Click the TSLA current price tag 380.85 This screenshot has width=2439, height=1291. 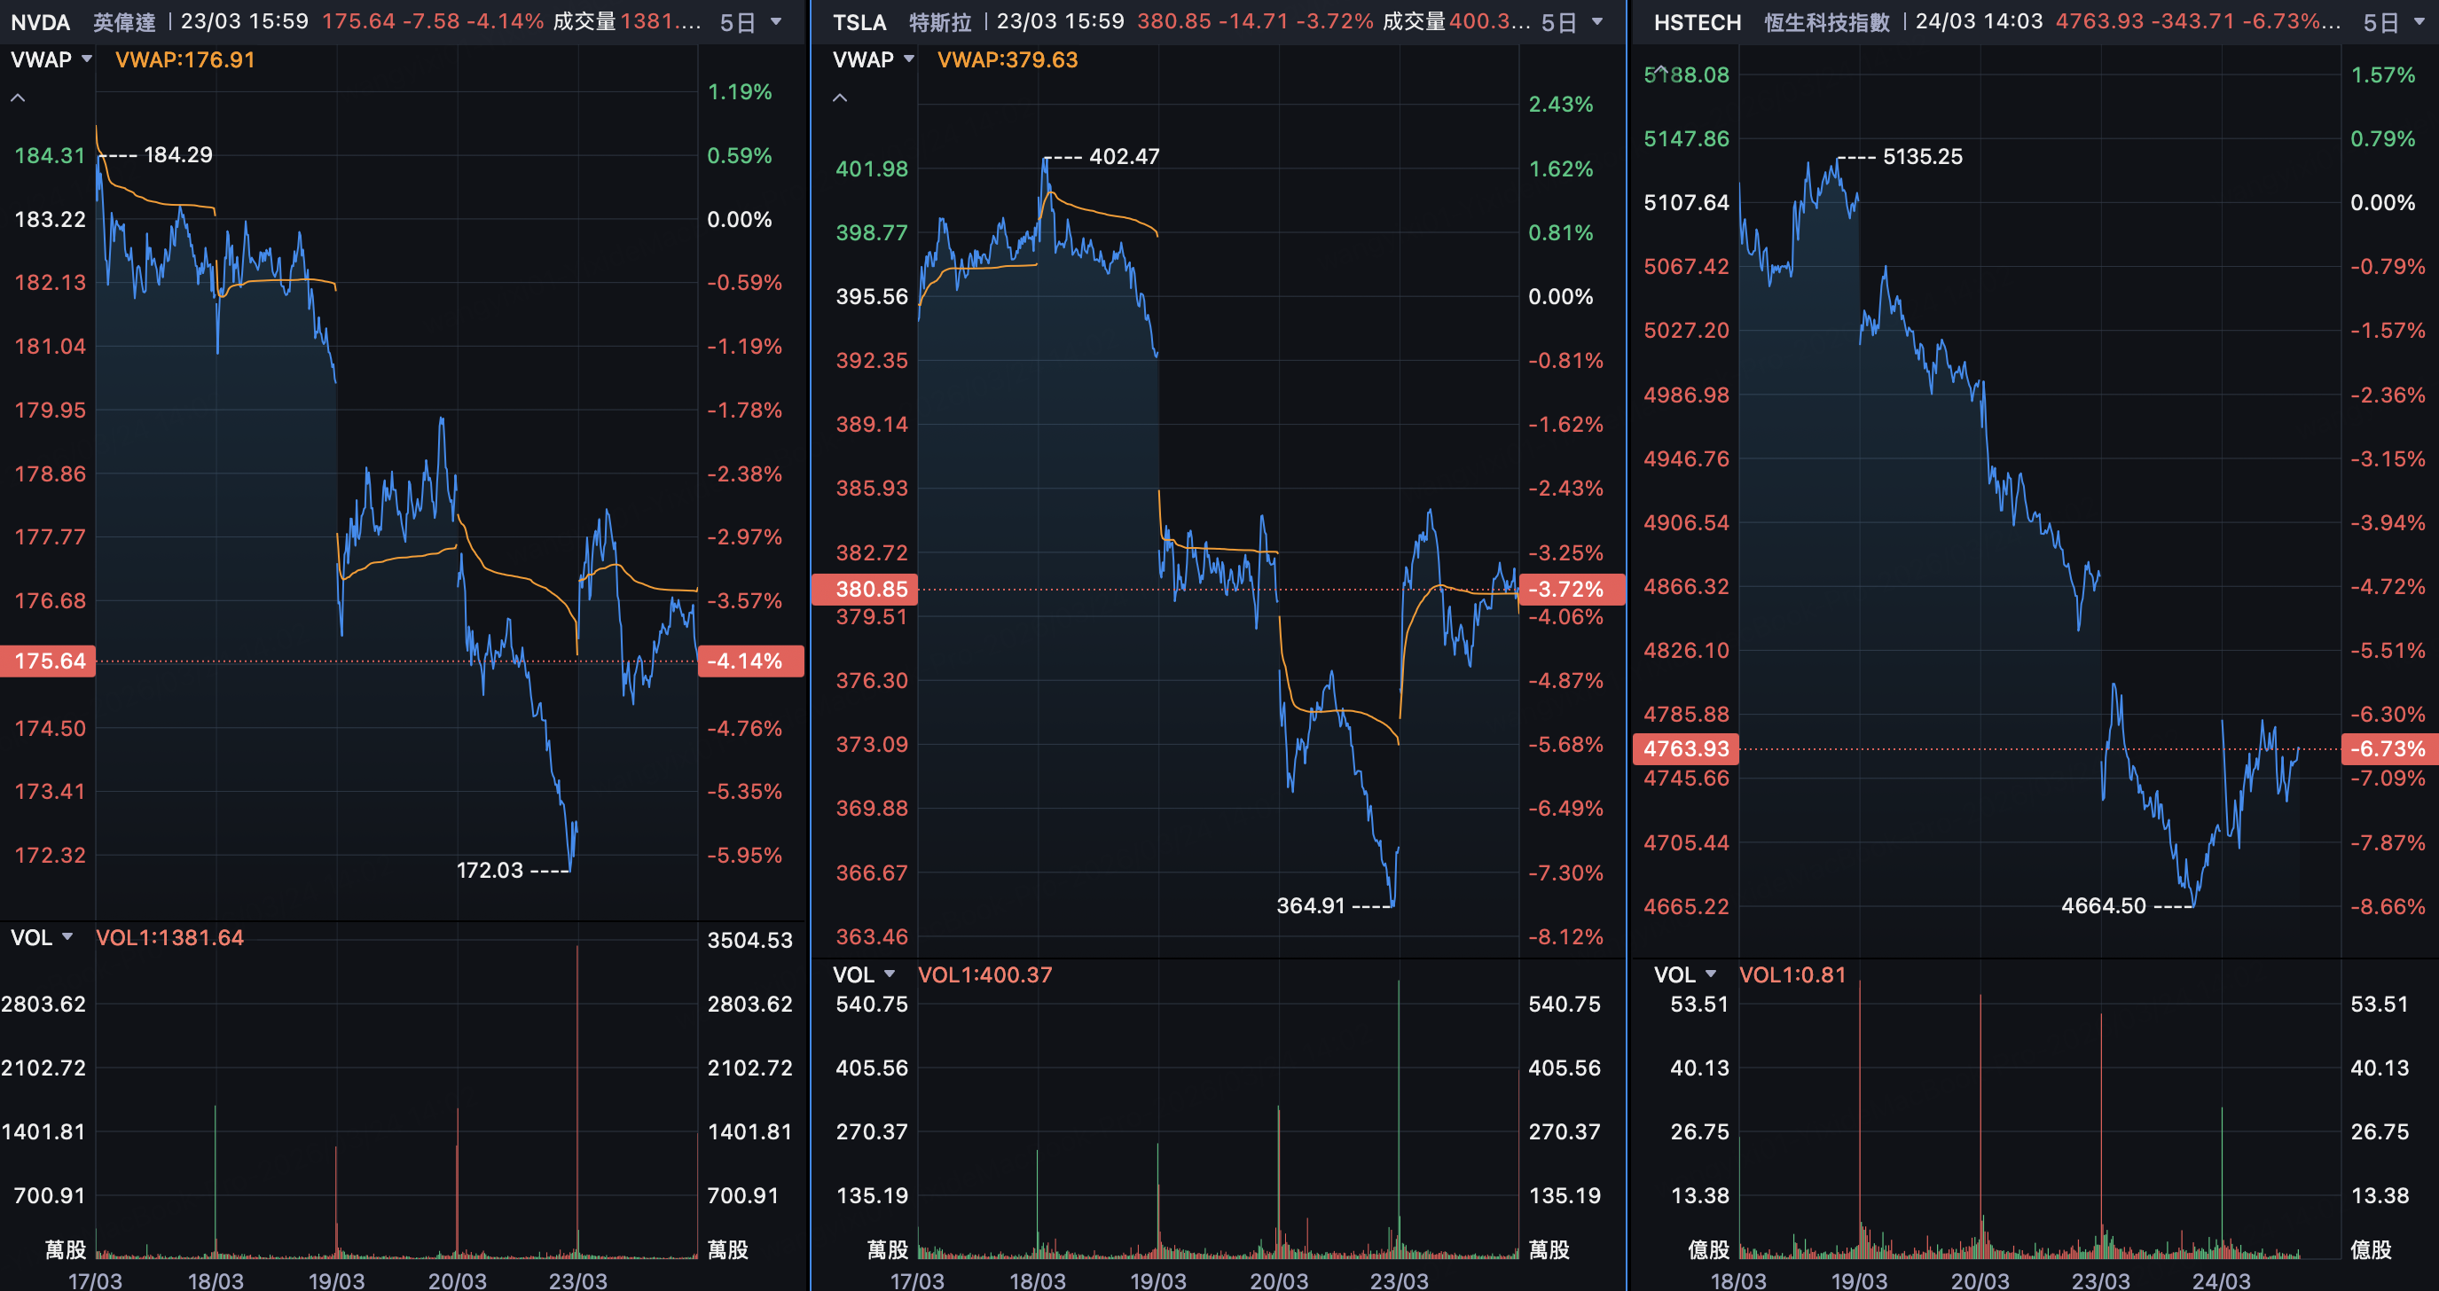pos(871,589)
